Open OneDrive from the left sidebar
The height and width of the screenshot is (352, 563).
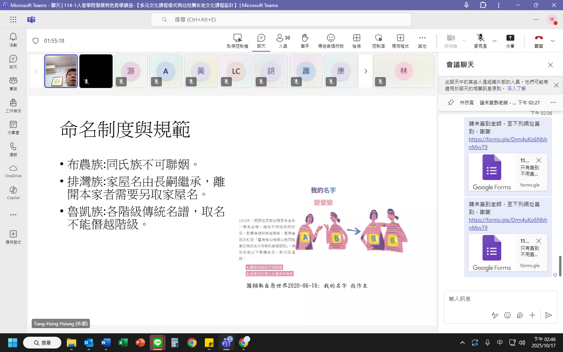pyautogui.click(x=13, y=171)
